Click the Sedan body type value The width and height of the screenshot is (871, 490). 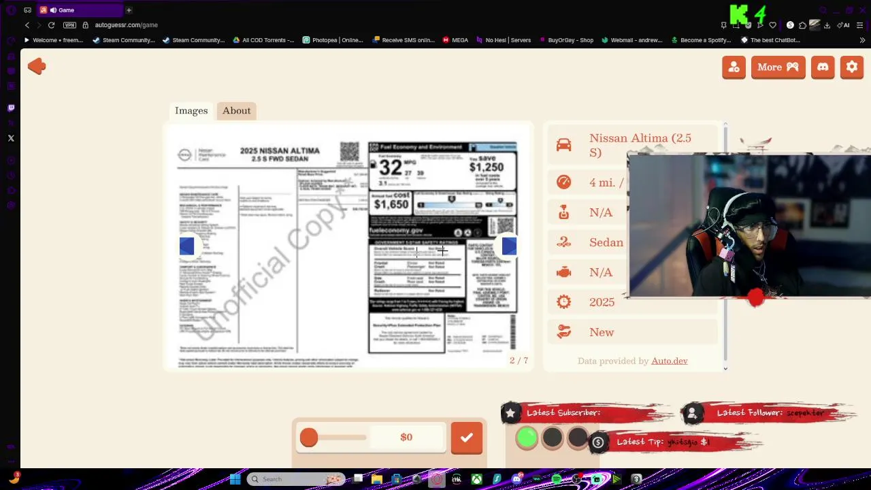606,242
